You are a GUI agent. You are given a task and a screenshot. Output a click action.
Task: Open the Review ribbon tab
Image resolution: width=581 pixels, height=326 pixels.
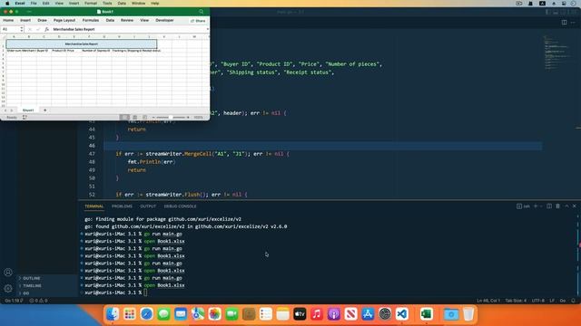pos(127,20)
